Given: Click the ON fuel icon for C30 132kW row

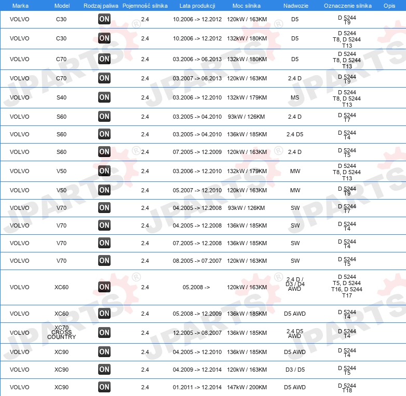Looking at the screenshot, I should pyautogui.click(x=104, y=38).
